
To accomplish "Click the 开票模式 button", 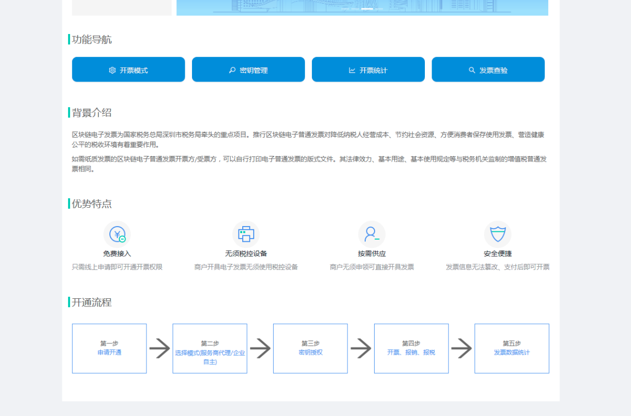I will point(128,70).
